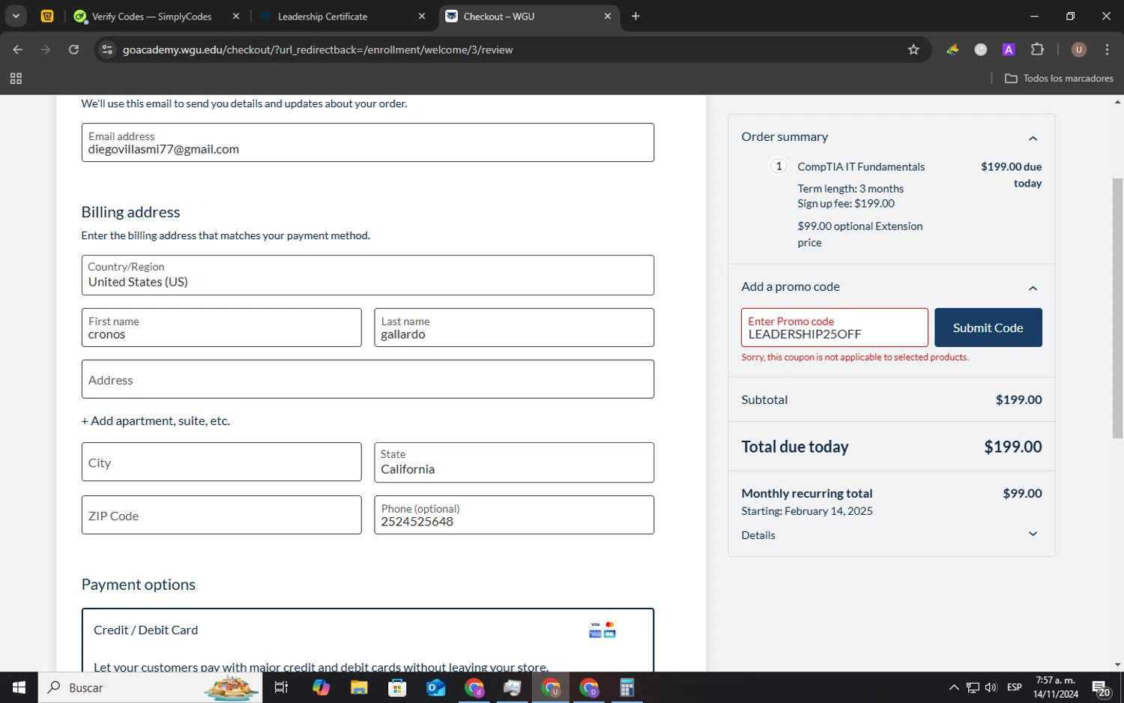
Task: Click the purple A extension icon
Action: [x=1009, y=49]
